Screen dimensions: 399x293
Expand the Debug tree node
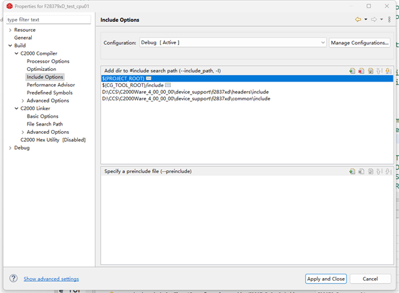click(x=9, y=147)
